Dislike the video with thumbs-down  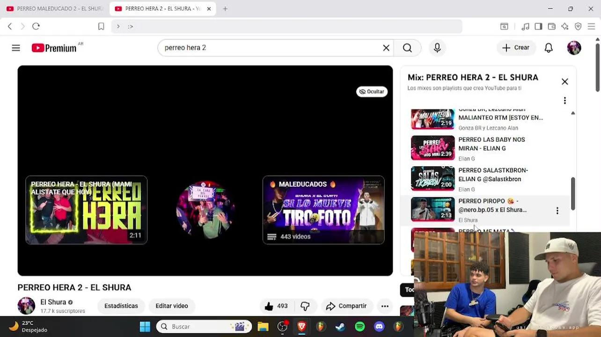(x=305, y=306)
